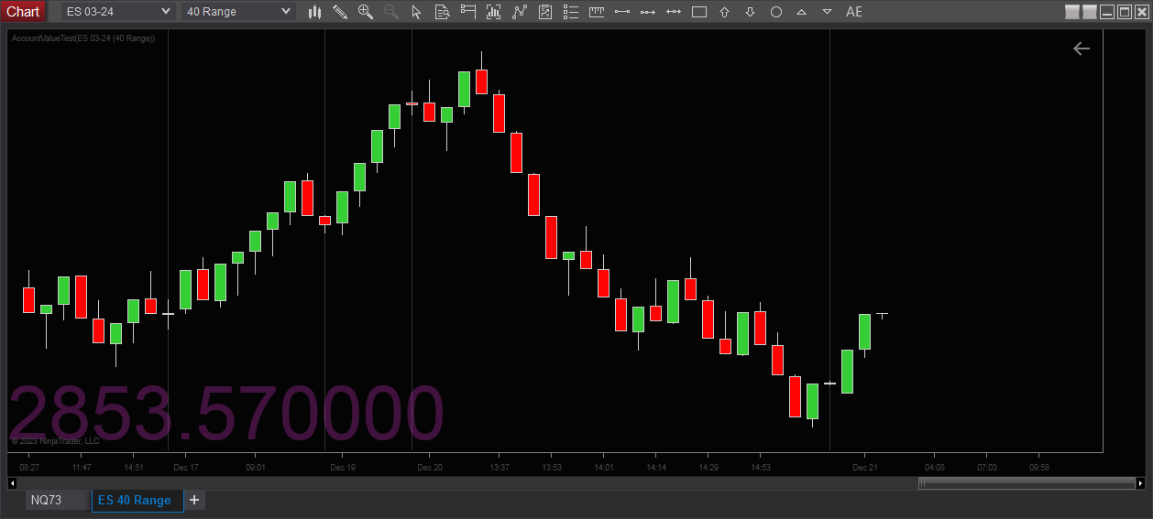Click the first window link square button
This screenshot has width=1153, height=519.
point(1072,12)
